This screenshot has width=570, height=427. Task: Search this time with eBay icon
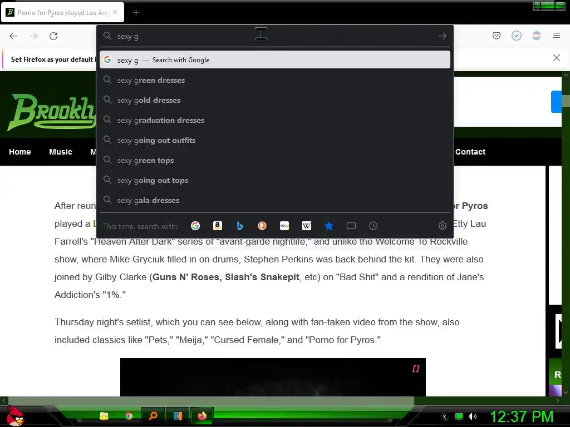click(284, 226)
